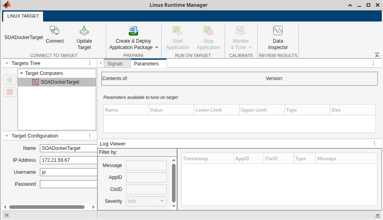Click the Update Target icon
The height and width of the screenshot is (220, 383).
pos(84,30)
